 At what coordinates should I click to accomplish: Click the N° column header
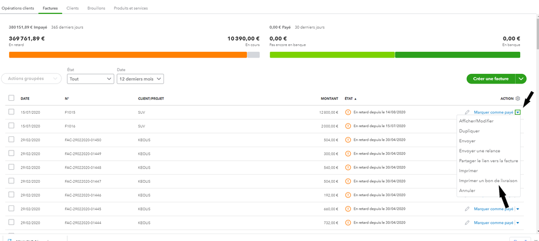[x=67, y=99]
